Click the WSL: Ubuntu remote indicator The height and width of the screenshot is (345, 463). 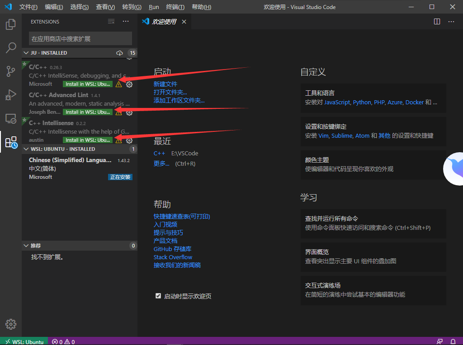click(x=24, y=341)
